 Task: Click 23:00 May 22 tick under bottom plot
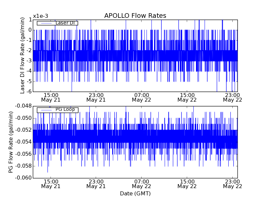(x=232, y=183)
